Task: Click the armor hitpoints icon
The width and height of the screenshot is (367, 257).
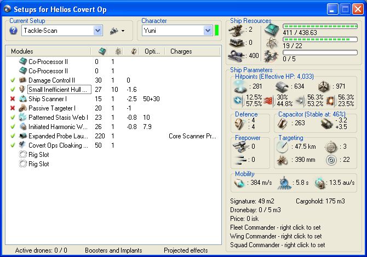Action: coord(282,87)
